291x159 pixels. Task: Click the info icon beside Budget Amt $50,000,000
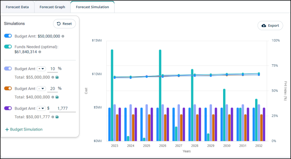tap(63, 36)
